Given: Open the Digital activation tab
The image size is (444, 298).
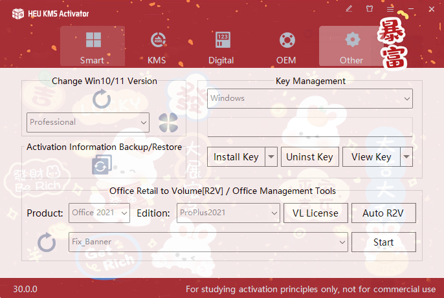Looking at the screenshot, I should click(222, 46).
